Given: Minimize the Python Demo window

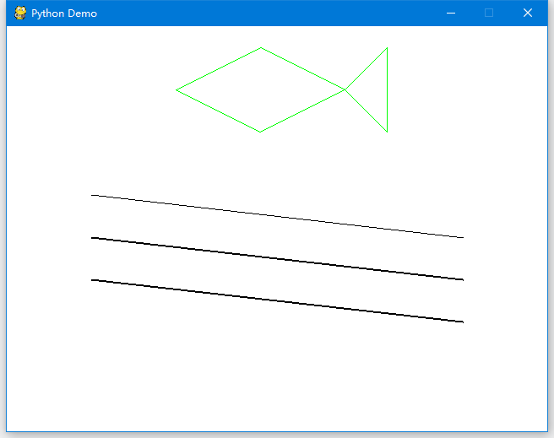Looking at the screenshot, I should [450, 13].
